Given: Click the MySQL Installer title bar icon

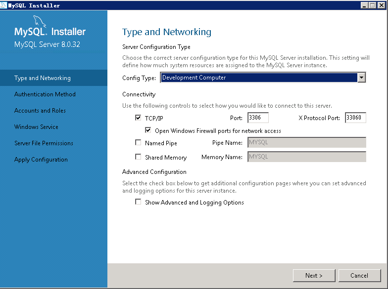Looking at the screenshot, I should click(3, 5).
